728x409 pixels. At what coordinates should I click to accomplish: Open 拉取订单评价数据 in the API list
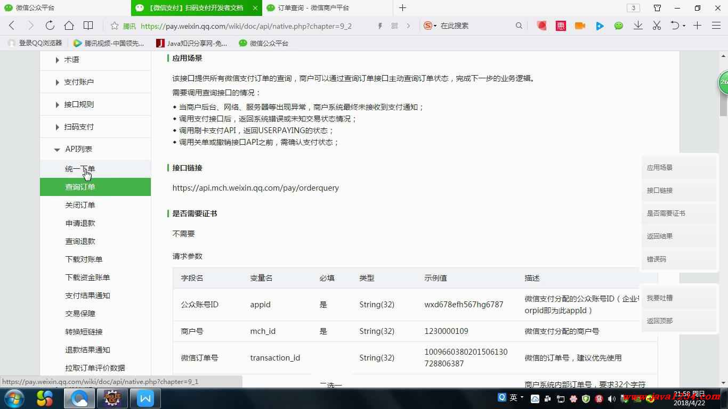pos(95,368)
